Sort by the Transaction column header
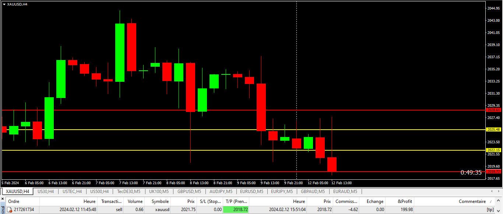The width and height of the screenshot is (503, 214). tap(110, 201)
